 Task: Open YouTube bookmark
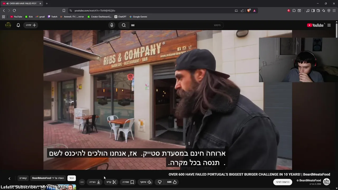[x=16, y=17]
